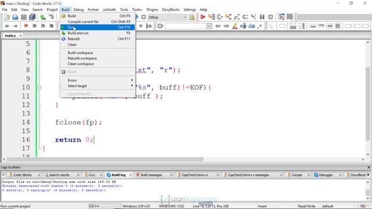Viewport: 372px width, 209px height.
Task: Choose Rebuild workspace
Action: point(98,58)
